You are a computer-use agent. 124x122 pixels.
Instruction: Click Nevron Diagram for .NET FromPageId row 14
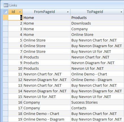tap(46, 91)
